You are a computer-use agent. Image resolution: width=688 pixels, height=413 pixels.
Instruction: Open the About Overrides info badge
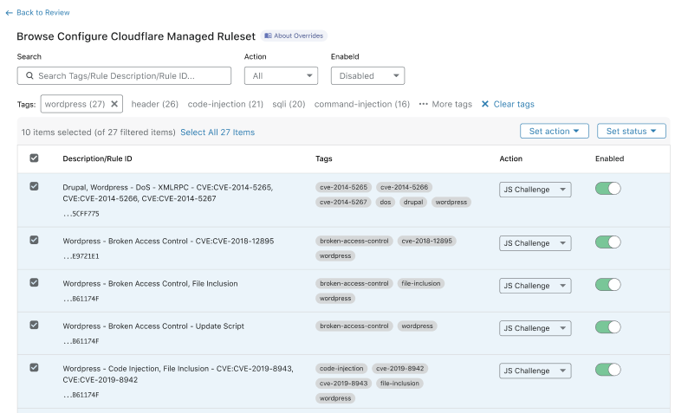[x=294, y=35]
